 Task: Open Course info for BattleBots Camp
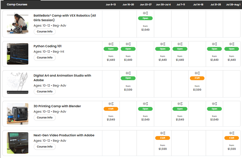coord(45,32)
